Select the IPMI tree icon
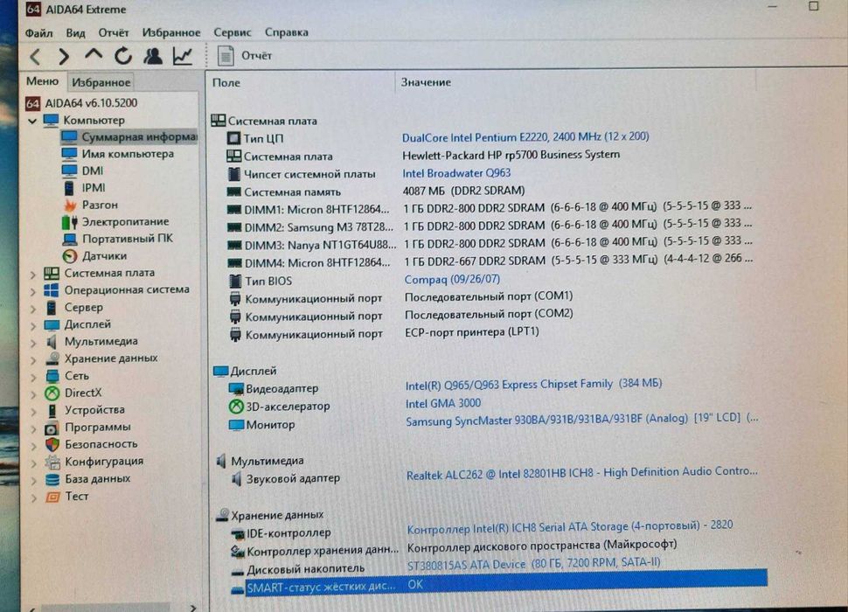848x612 pixels. click(69, 188)
